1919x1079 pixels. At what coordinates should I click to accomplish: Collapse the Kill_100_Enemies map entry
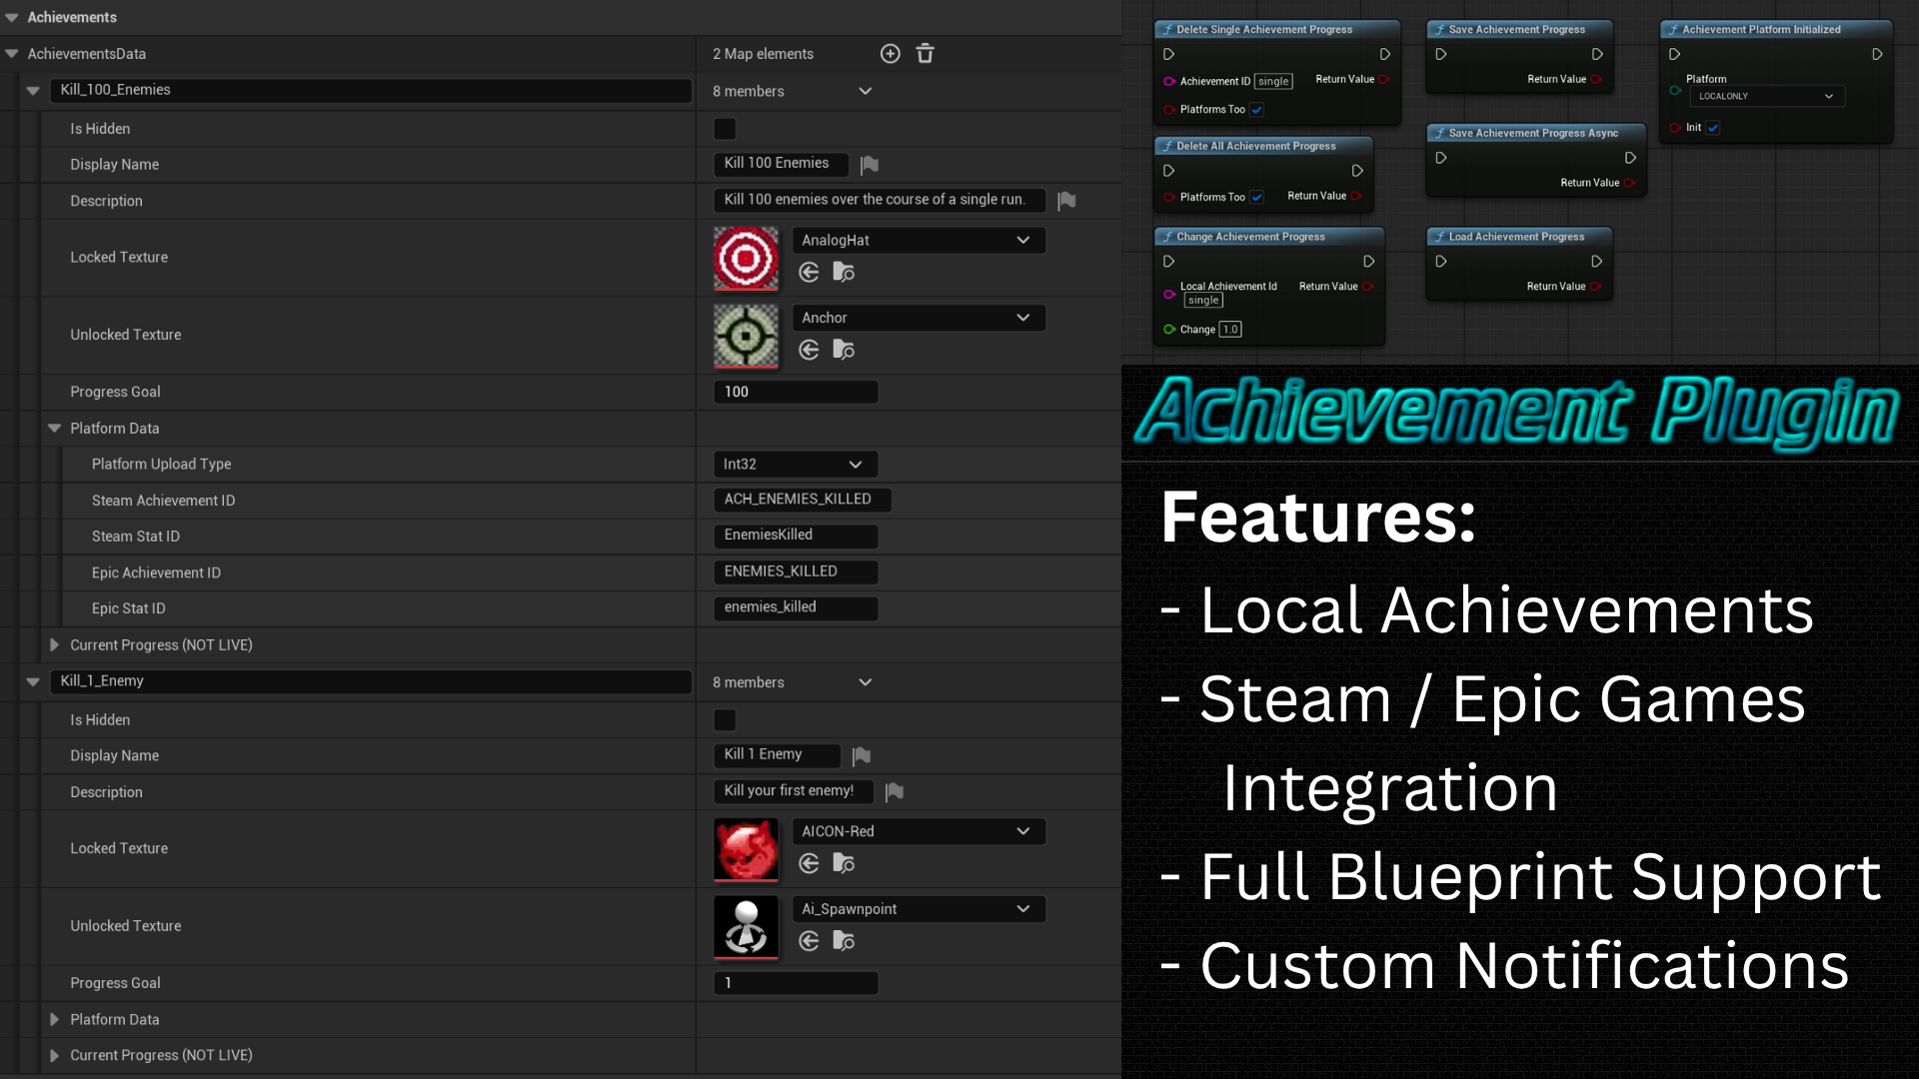[x=33, y=91]
